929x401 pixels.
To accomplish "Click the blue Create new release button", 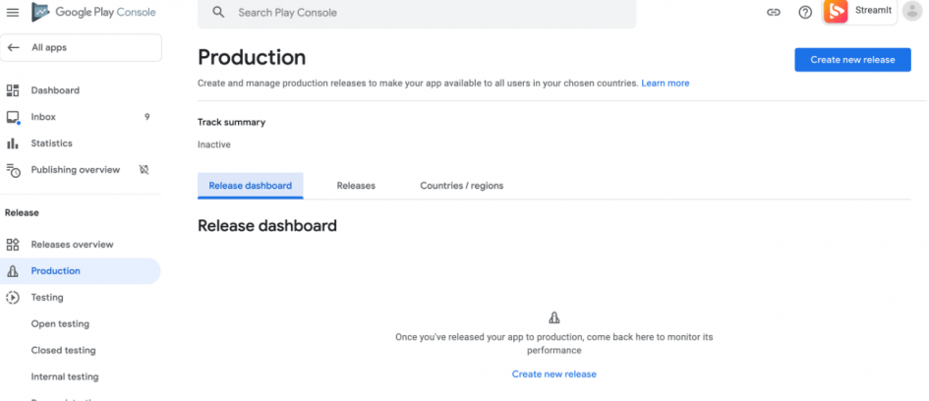I will [852, 60].
